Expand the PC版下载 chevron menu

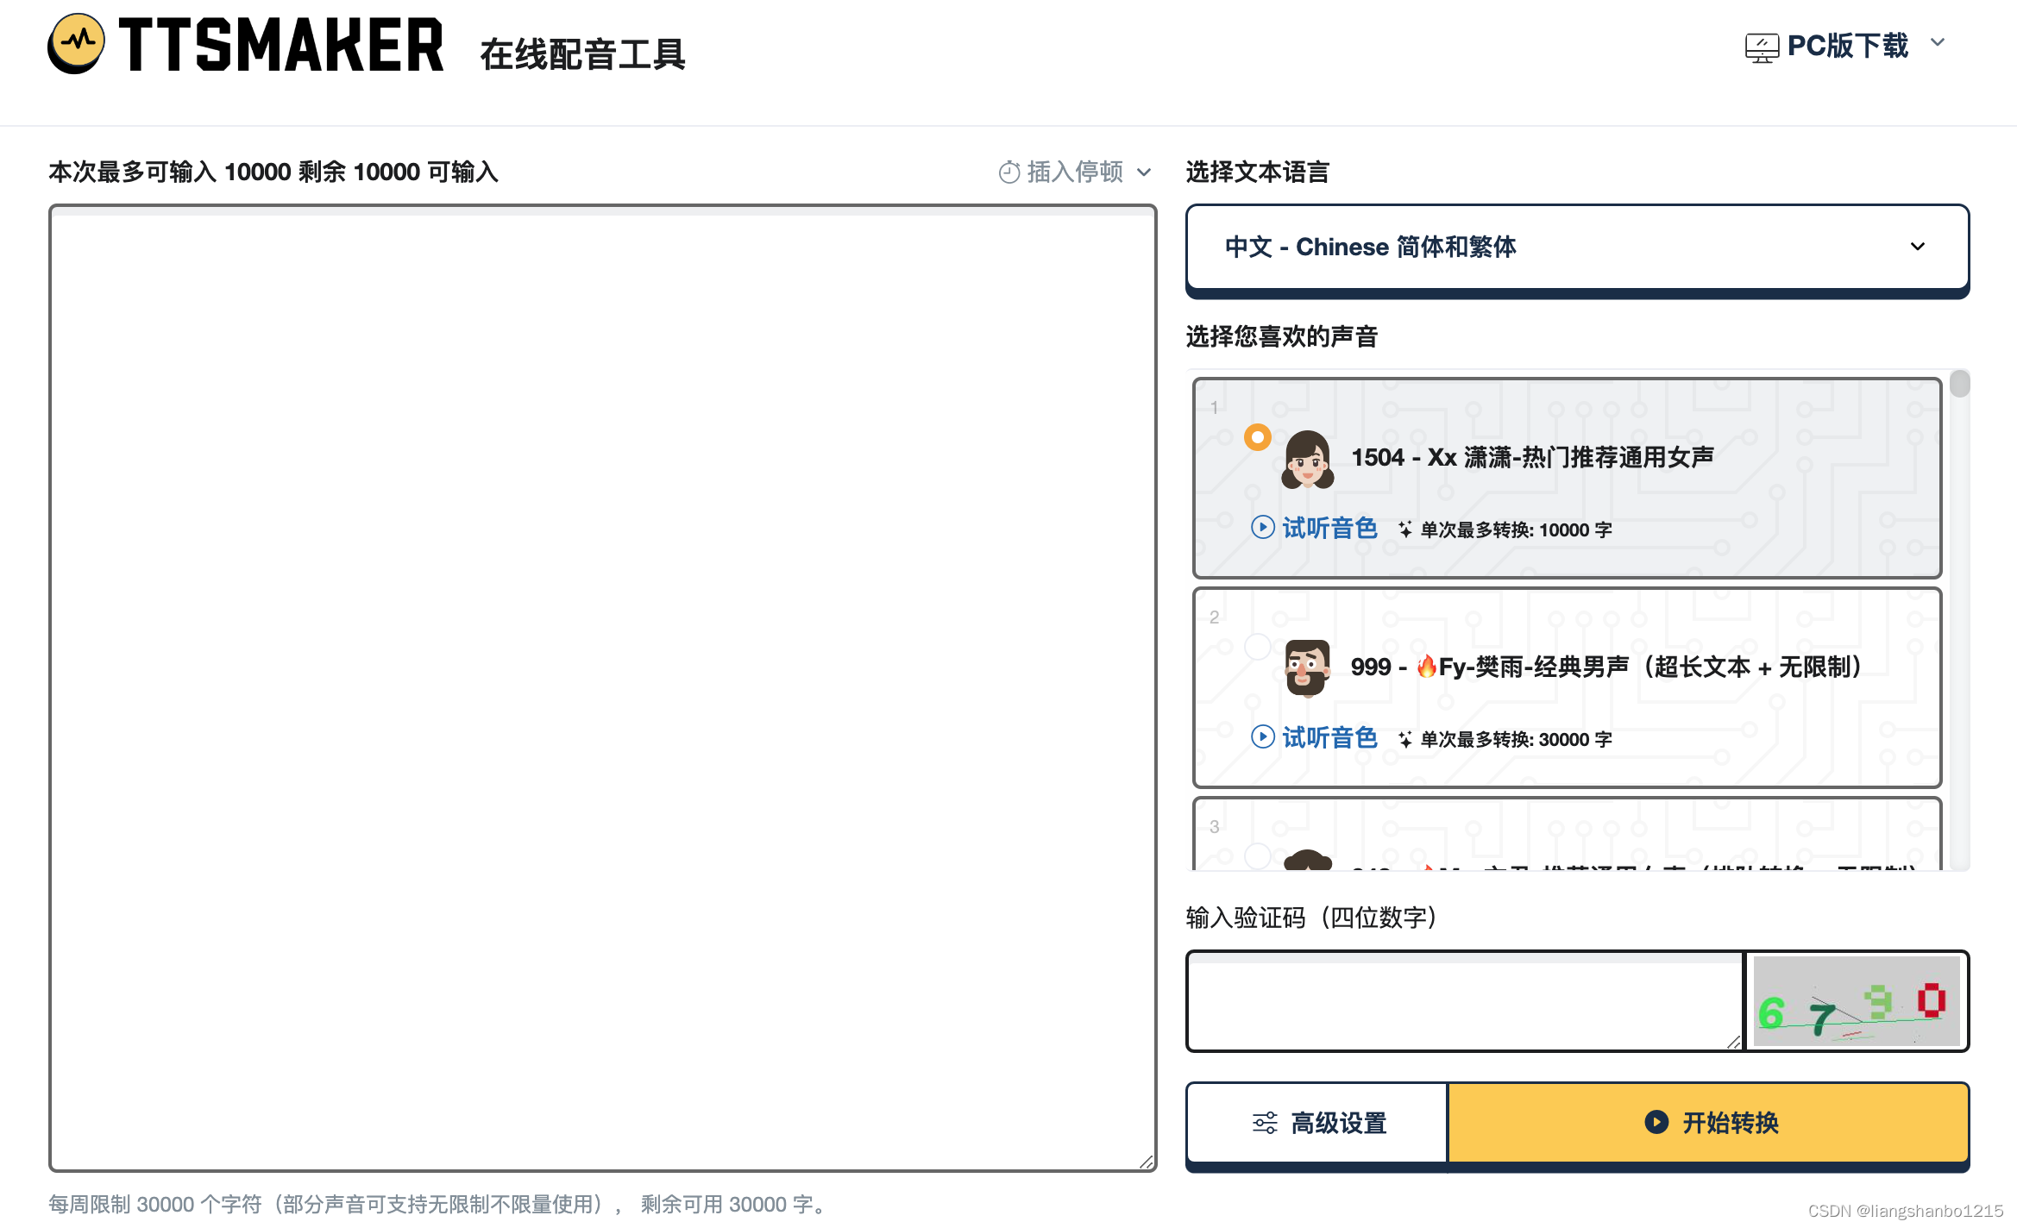pyautogui.click(x=1938, y=43)
